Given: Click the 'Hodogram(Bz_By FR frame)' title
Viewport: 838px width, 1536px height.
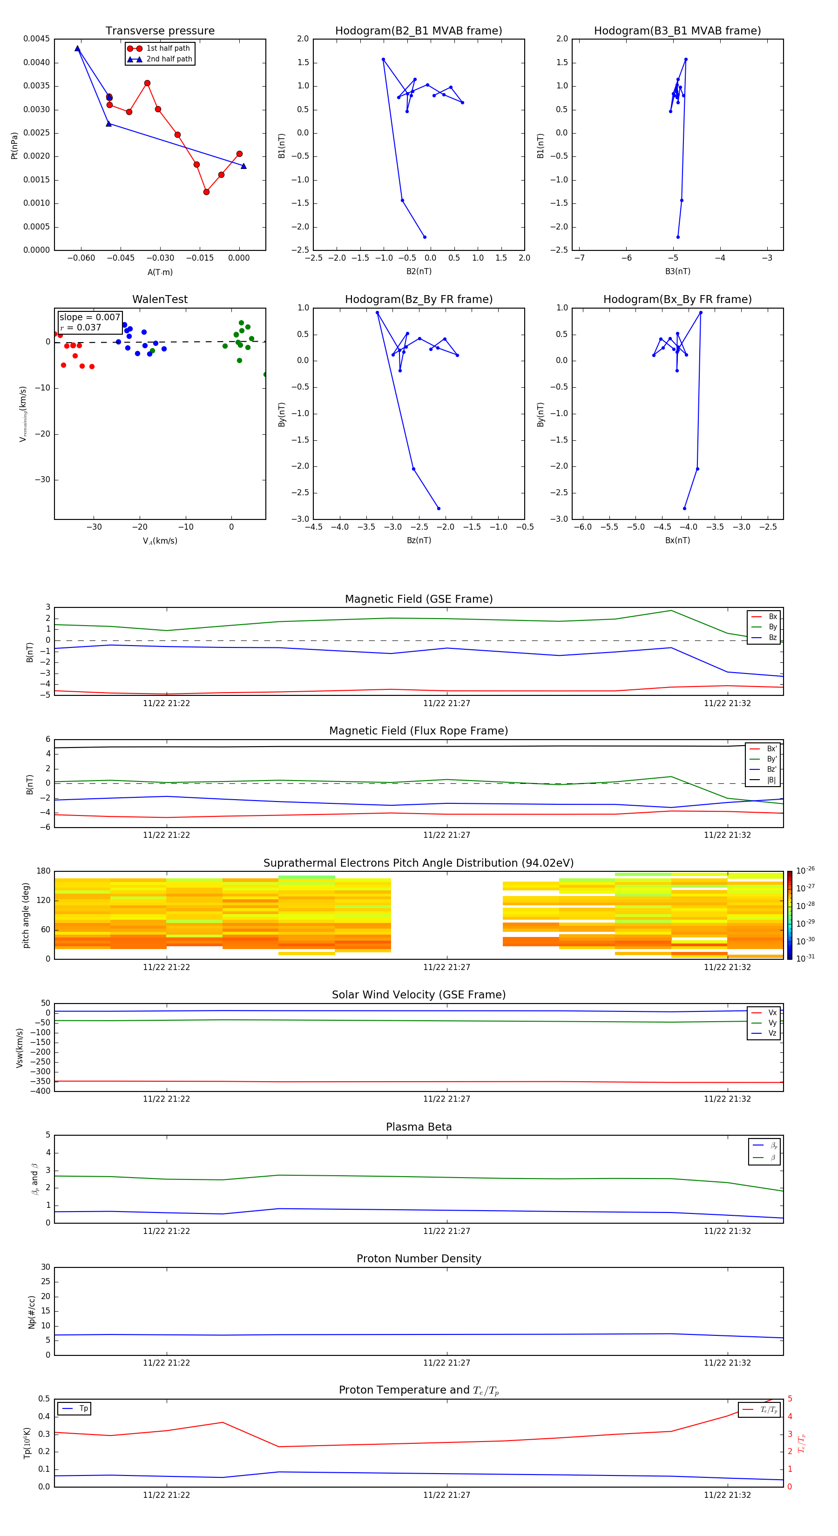Looking at the screenshot, I should (x=419, y=299).
